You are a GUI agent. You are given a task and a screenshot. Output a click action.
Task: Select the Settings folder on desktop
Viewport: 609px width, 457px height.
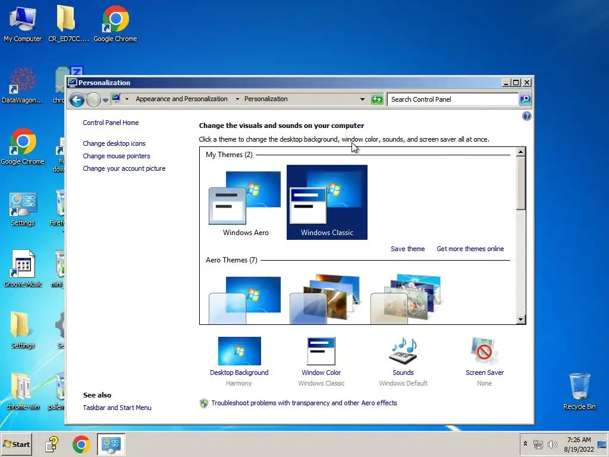23,330
